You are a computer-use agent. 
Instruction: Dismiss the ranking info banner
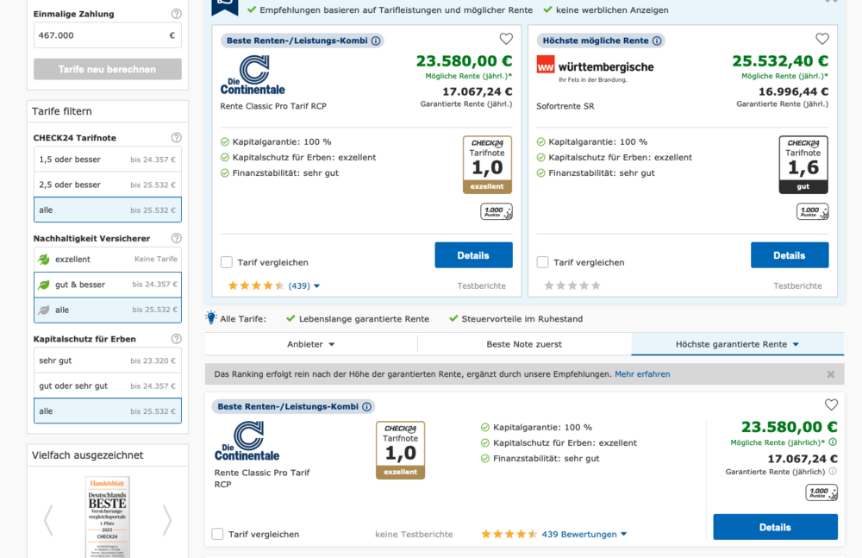pos(830,374)
